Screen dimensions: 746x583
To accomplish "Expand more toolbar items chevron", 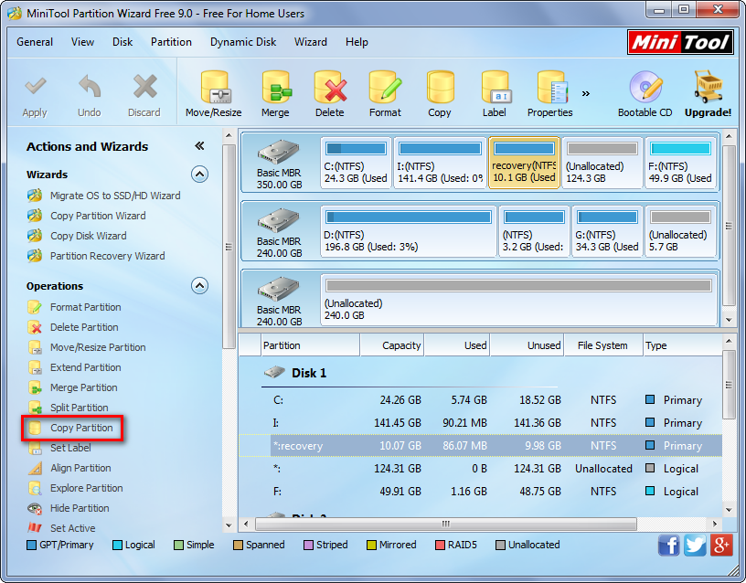I will coord(586,93).
